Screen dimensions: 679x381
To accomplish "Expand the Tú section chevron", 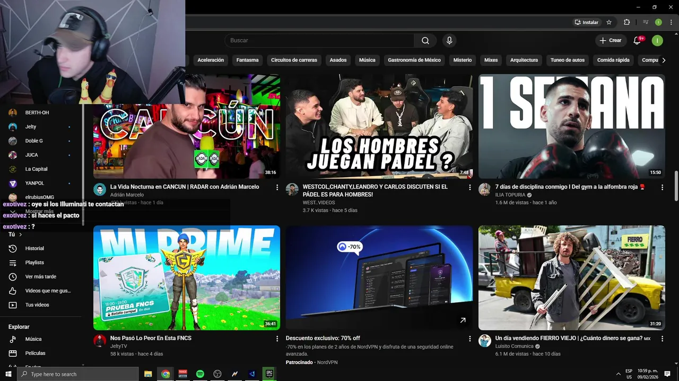I will (x=21, y=234).
